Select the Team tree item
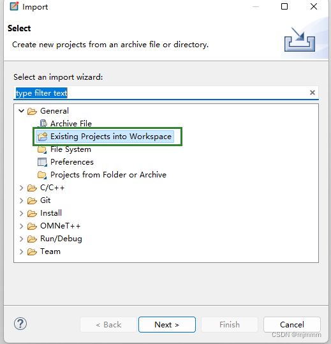This screenshot has height=344, width=331. click(50, 251)
